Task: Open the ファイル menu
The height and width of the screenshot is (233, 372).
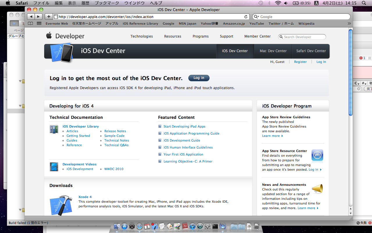Action: click(41, 3)
